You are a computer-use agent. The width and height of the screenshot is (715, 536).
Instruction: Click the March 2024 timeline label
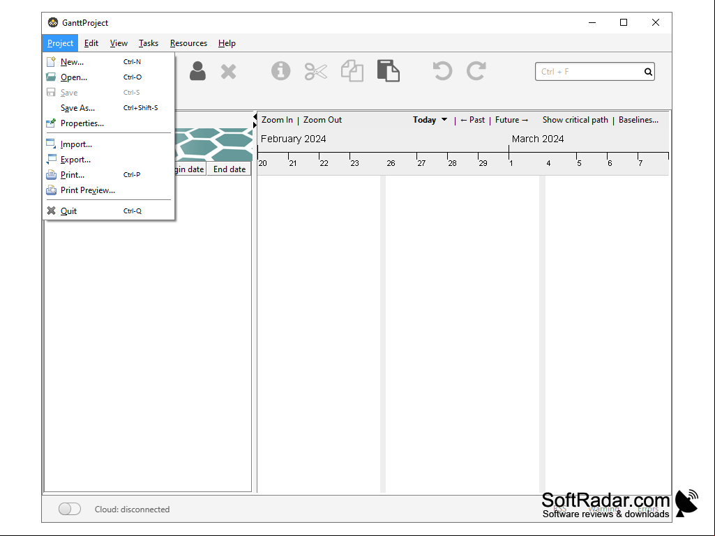click(x=538, y=139)
